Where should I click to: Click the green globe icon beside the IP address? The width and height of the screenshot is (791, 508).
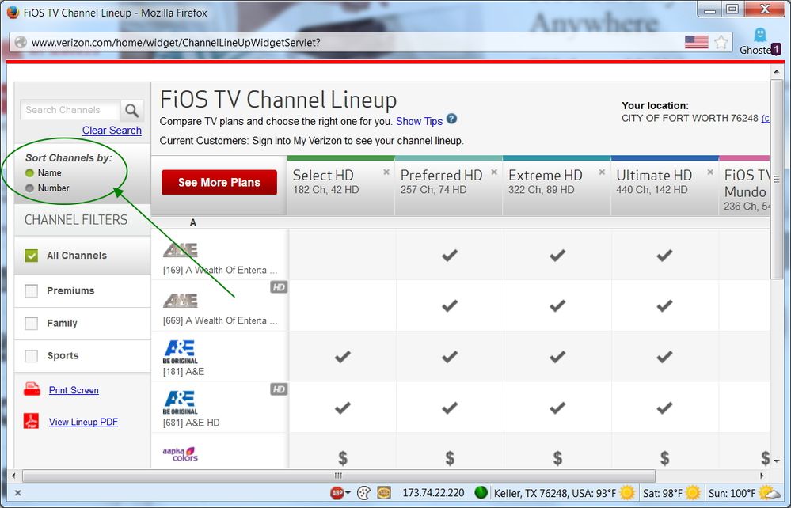(481, 492)
